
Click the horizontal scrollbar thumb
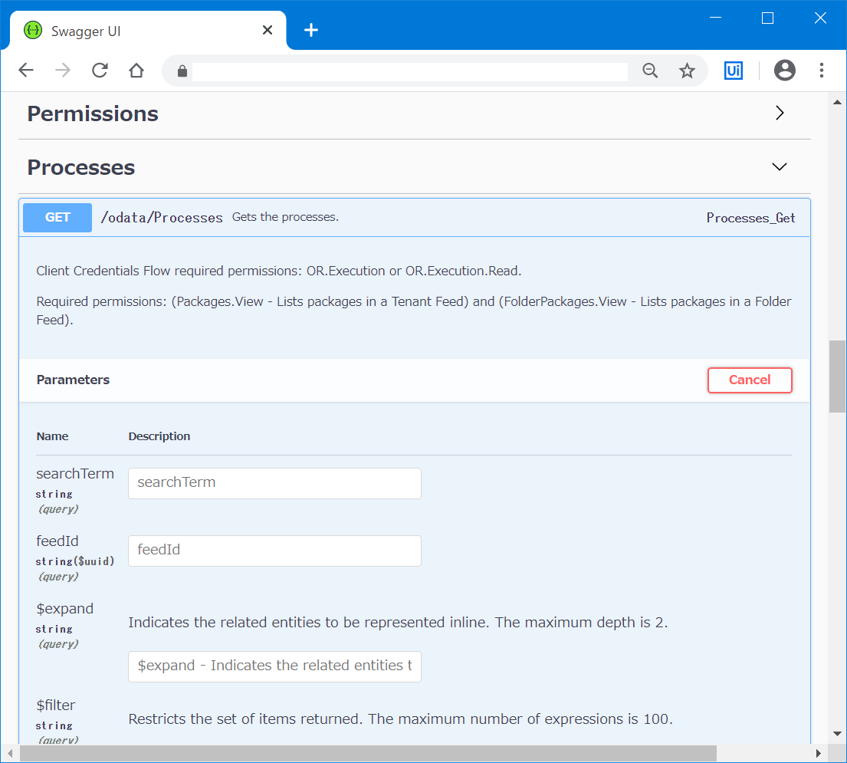[x=369, y=753]
